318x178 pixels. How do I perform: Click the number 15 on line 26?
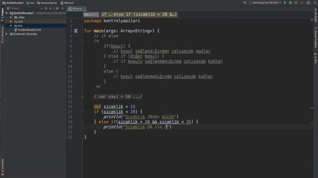tap(133, 107)
